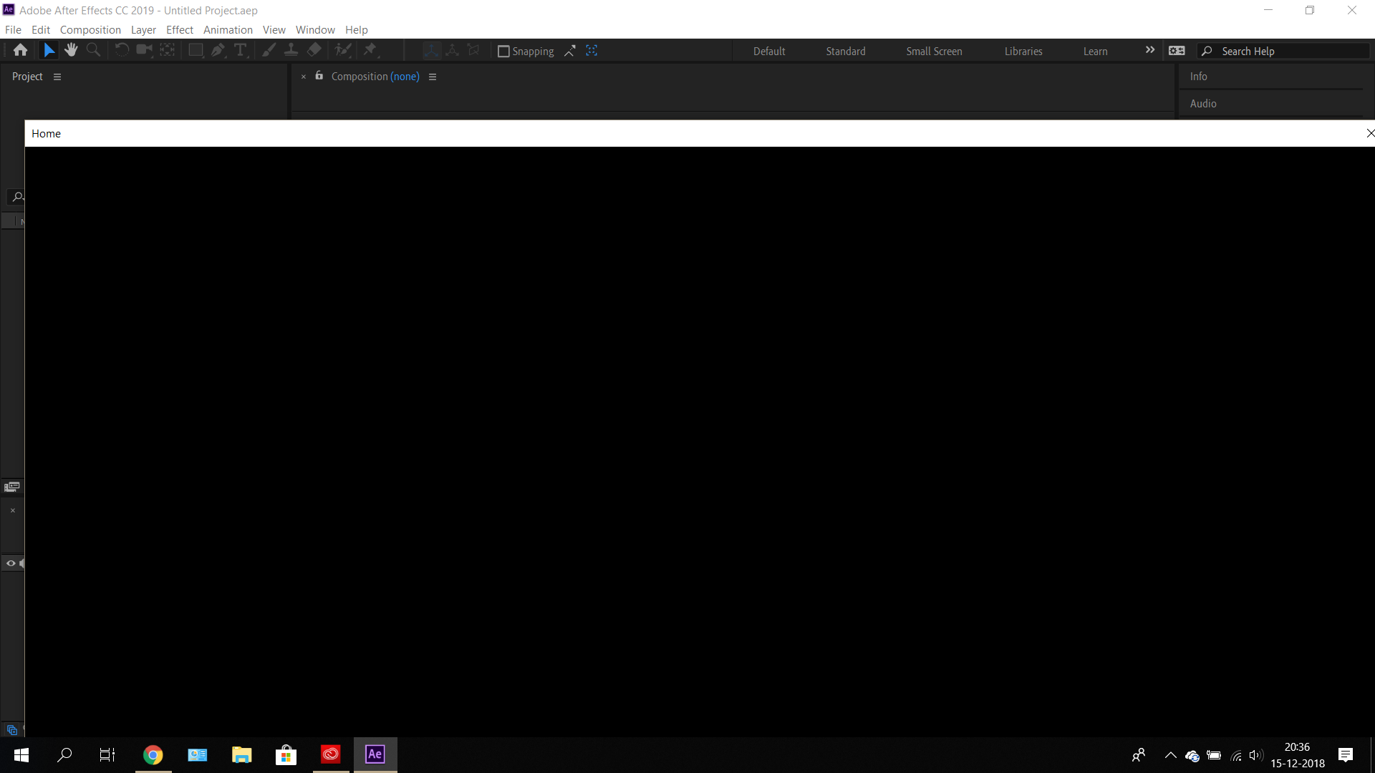
Task: Select the Brush tool
Action: [x=269, y=50]
